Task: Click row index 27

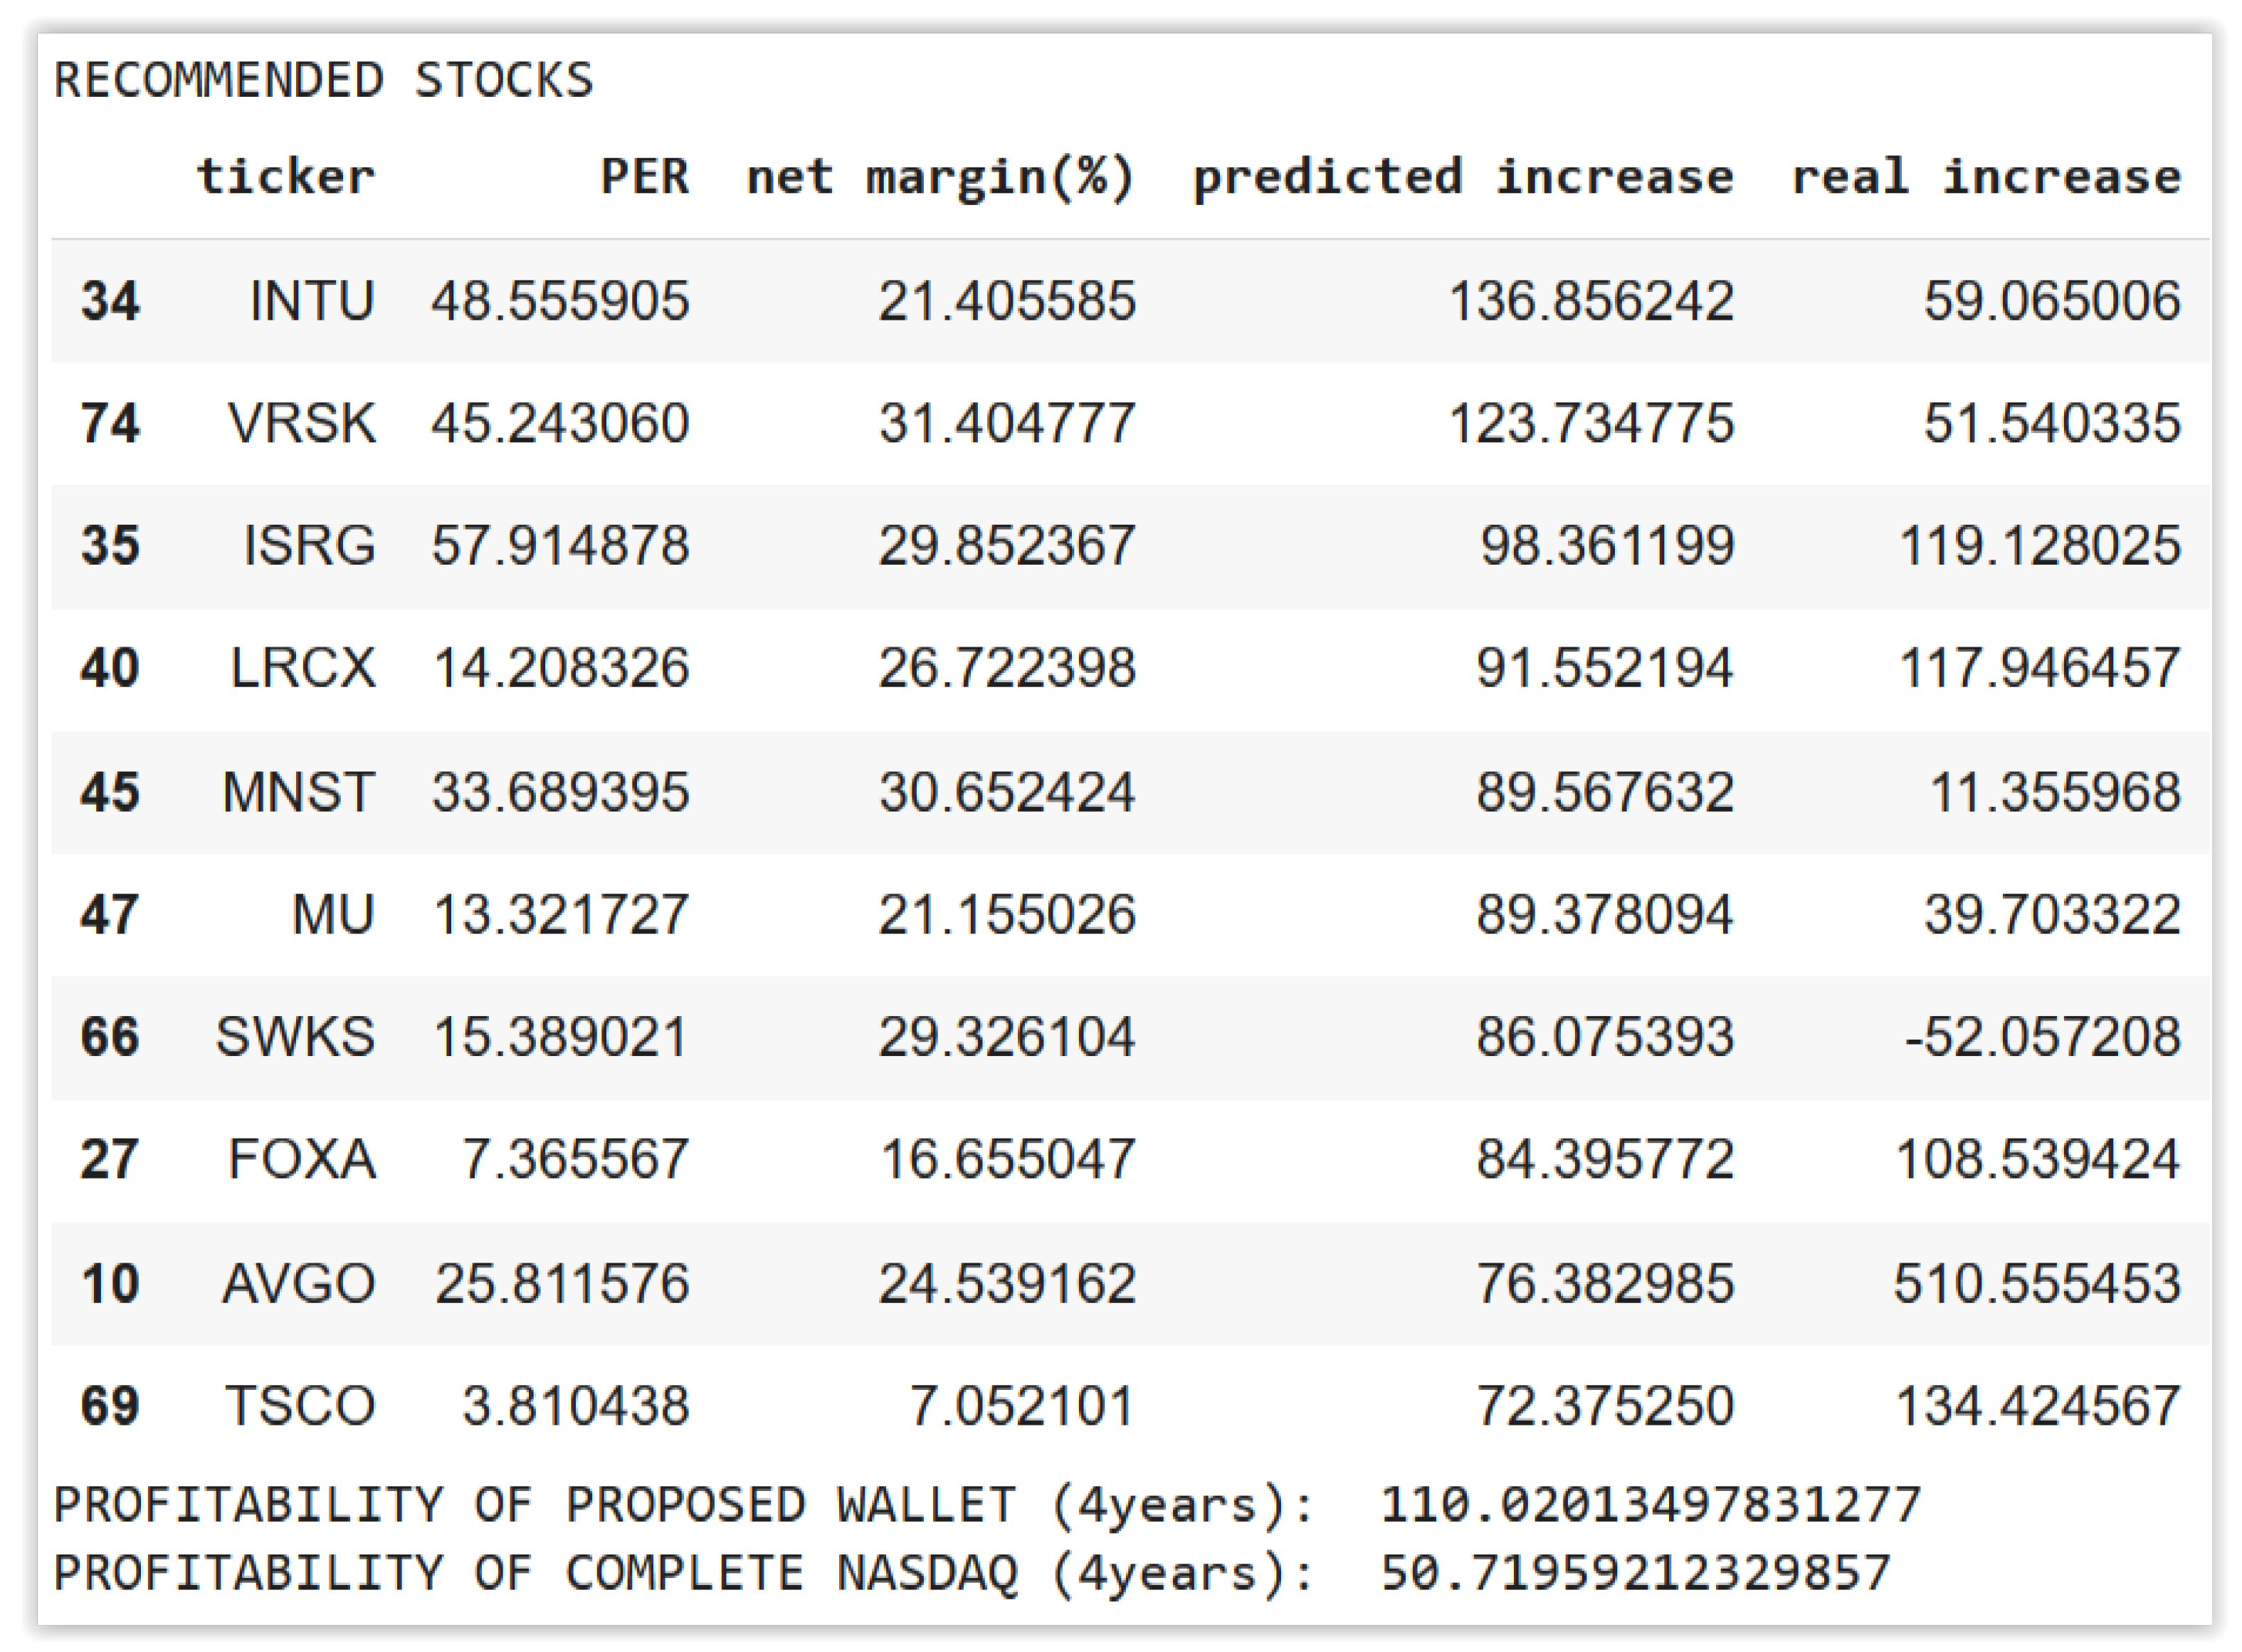Action: coord(110,1160)
